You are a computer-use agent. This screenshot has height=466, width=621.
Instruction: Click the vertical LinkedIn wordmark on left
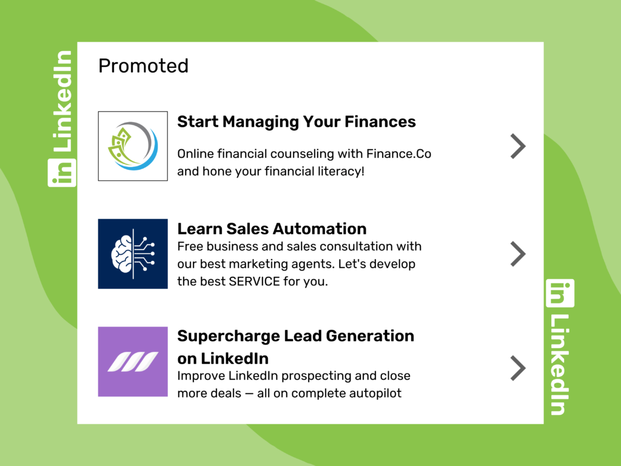click(62, 101)
